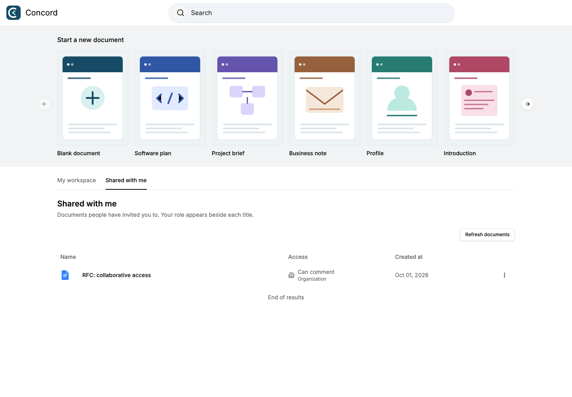The height and width of the screenshot is (397, 572).
Task: Pick the Project brief template thumbnail
Action: pos(247,98)
